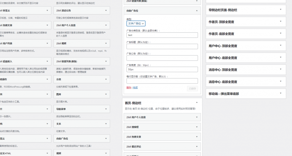
Task: Collapse the 首页-侧边栏 area
Action: tap(197, 103)
